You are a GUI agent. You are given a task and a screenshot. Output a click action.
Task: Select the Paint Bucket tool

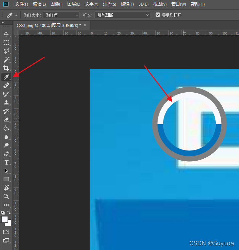pyautogui.click(x=6, y=128)
